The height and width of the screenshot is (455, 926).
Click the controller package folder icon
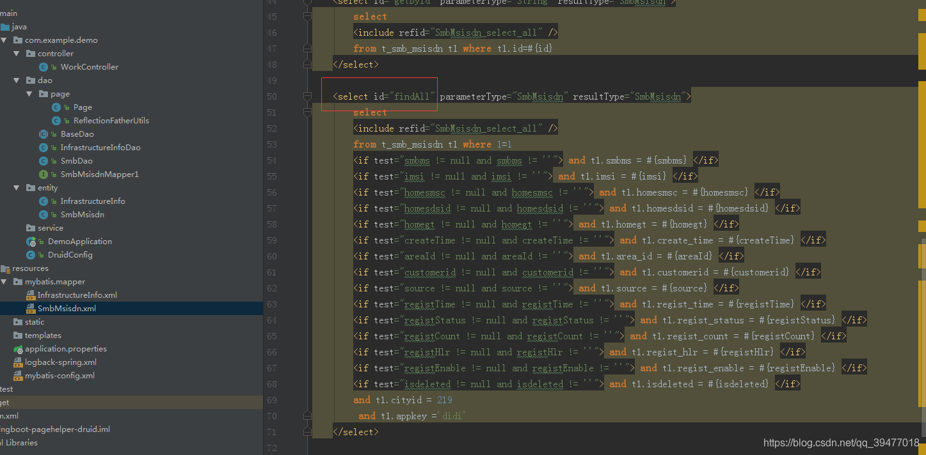pyautogui.click(x=31, y=54)
